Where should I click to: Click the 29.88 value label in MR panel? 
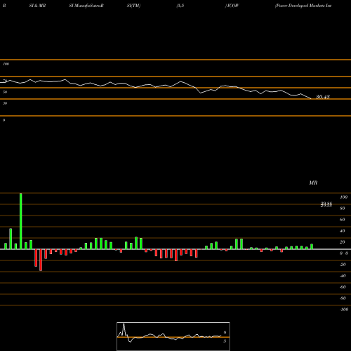pos(326,204)
